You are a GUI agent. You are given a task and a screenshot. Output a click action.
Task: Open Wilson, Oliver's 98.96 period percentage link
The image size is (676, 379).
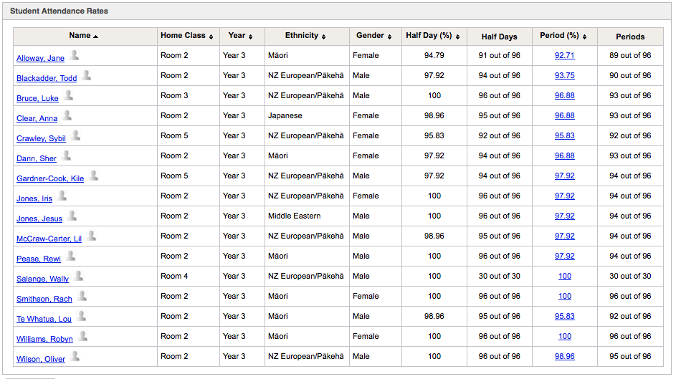pyautogui.click(x=564, y=356)
